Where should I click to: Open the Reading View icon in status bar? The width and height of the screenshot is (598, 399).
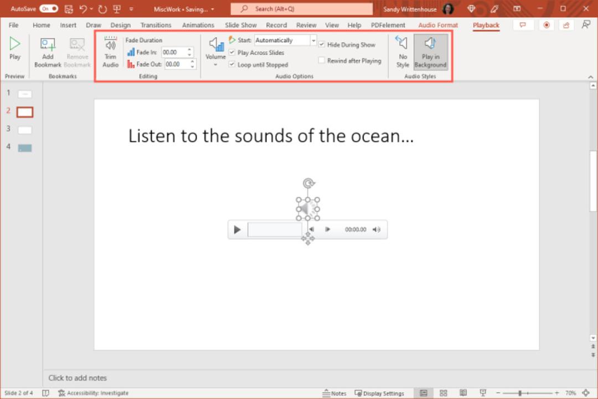pyautogui.click(x=463, y=392)
